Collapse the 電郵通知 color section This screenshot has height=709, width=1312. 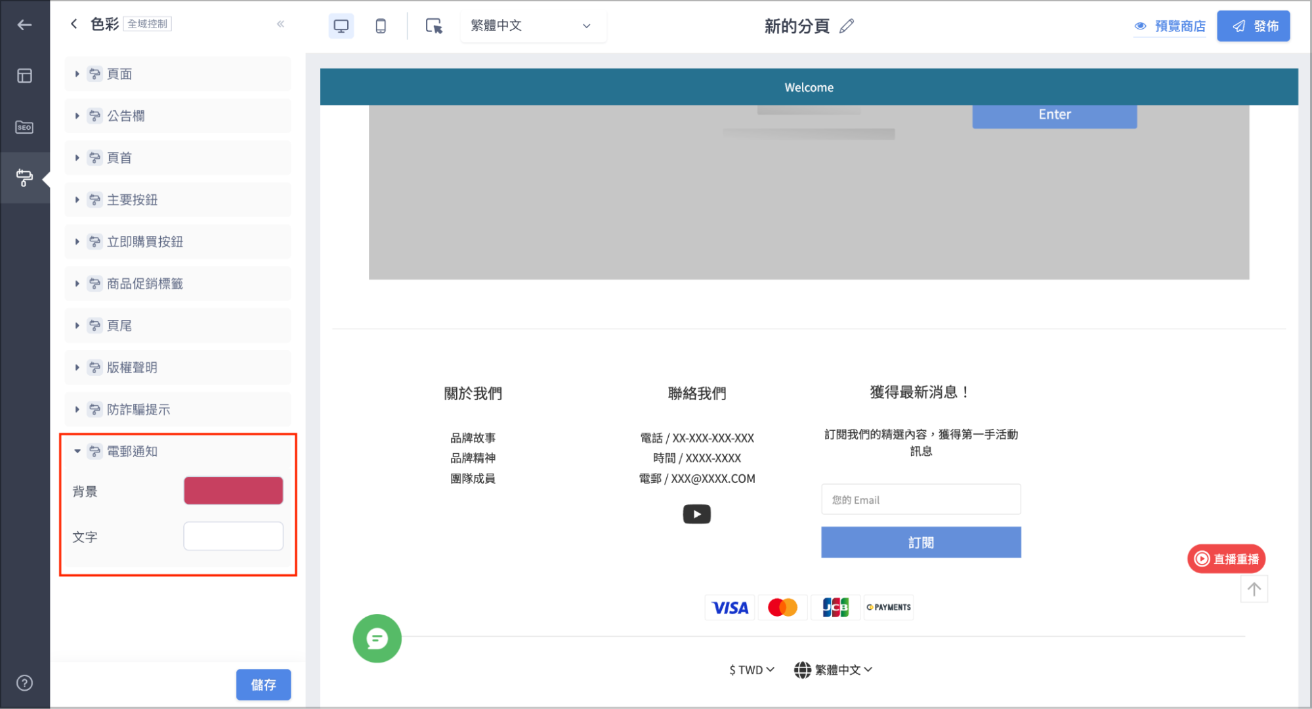click(177, 451)
